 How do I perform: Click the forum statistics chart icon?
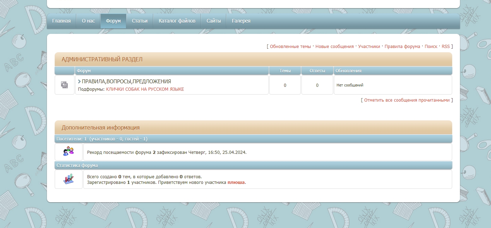(x=68, y=179)
